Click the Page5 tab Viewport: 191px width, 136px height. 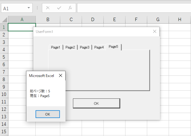[x=113, y=47]
